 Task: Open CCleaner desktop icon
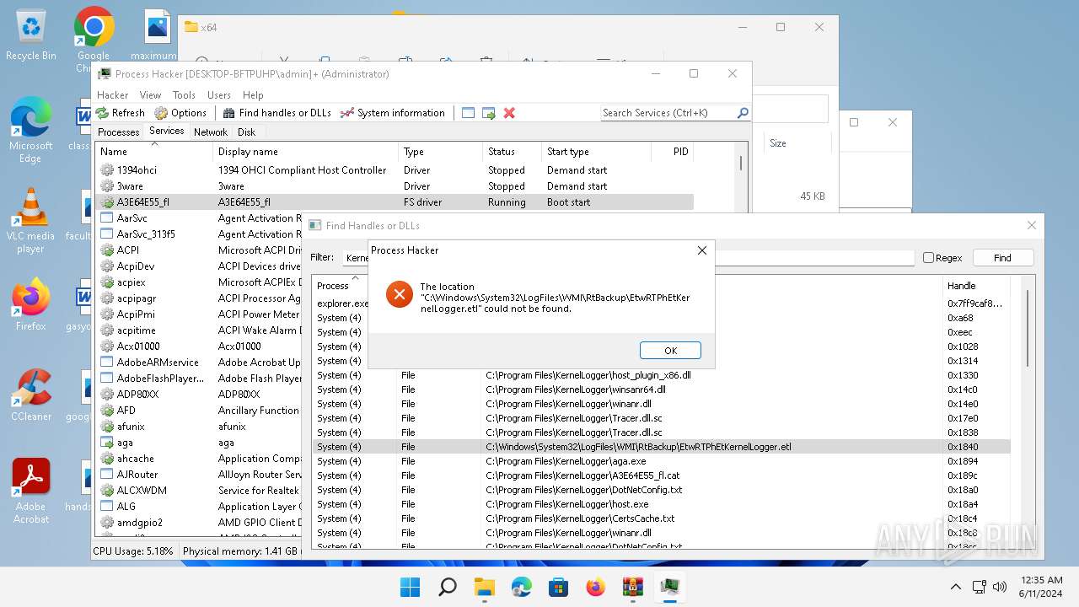[x=31, y=395]
